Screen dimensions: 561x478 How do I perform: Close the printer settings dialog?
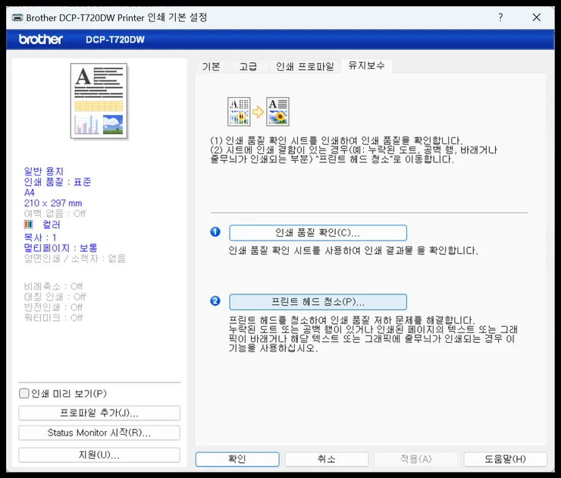coord(536,17)
